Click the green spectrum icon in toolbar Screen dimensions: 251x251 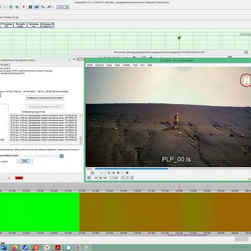coord(30,7)
